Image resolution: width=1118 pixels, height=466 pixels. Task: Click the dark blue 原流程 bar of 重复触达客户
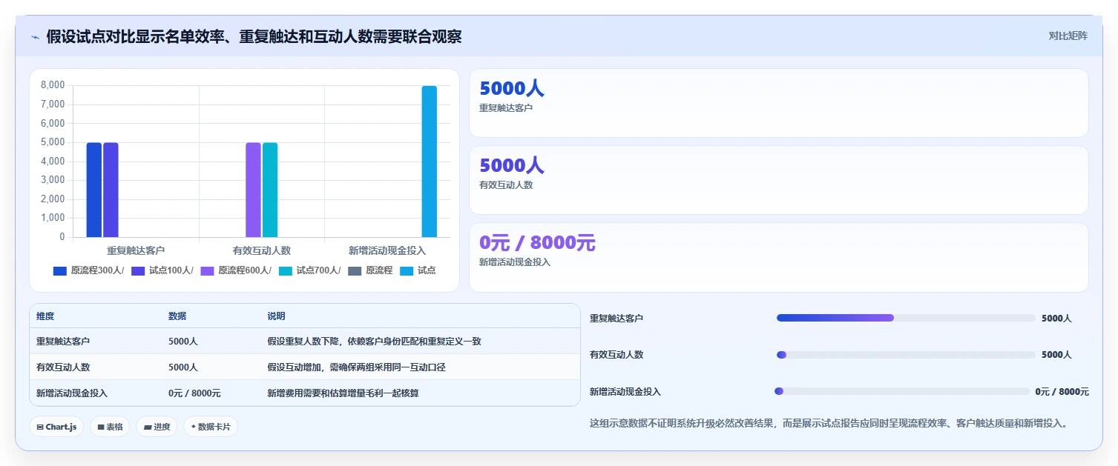tap(94, 190)
